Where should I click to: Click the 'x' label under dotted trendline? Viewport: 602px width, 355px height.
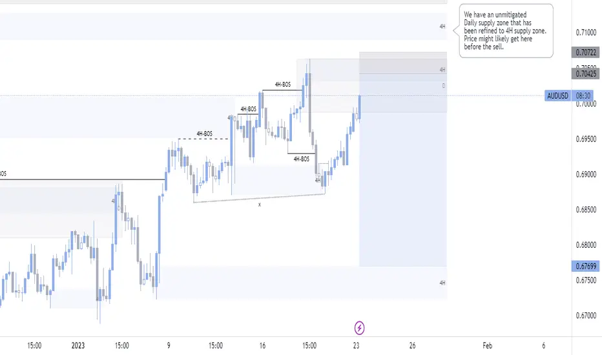click(x=260, y=205)
